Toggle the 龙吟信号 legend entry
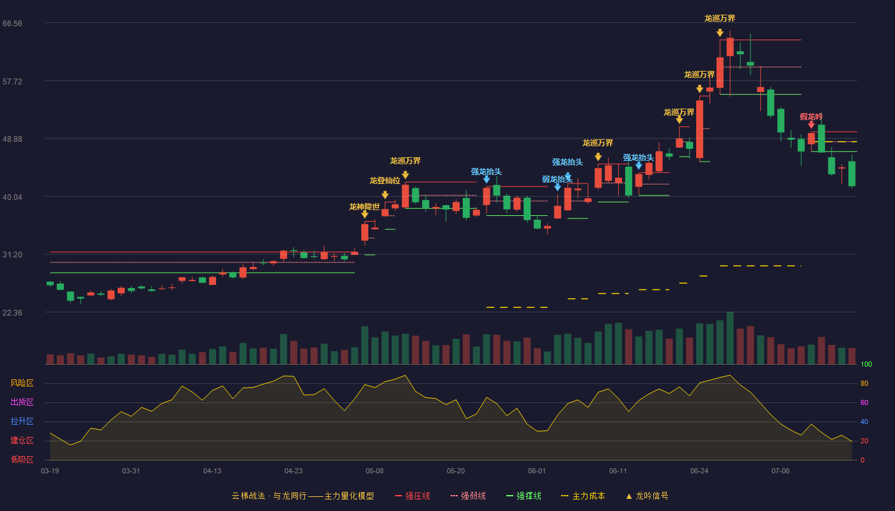895x511 pixels. click(x=647, y=496)
